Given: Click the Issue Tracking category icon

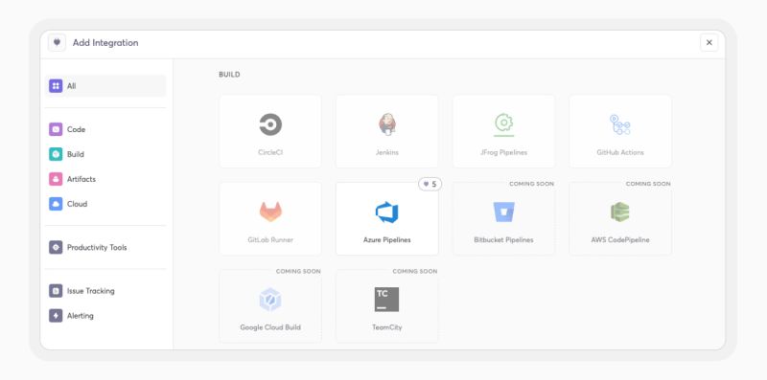Looking at the screenshot, I should [x=56, y=291].
